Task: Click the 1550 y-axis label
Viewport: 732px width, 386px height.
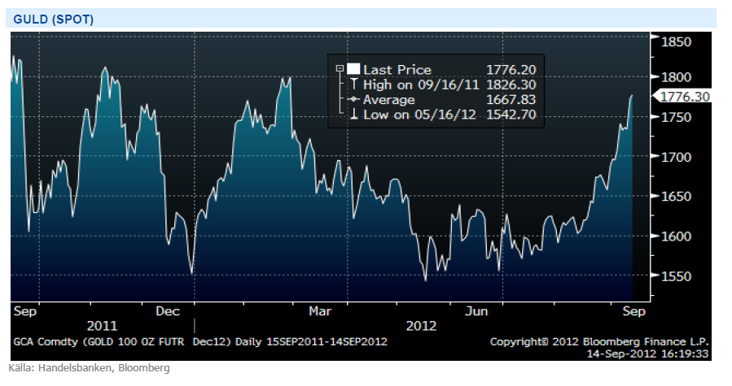Action: (674, 276)
